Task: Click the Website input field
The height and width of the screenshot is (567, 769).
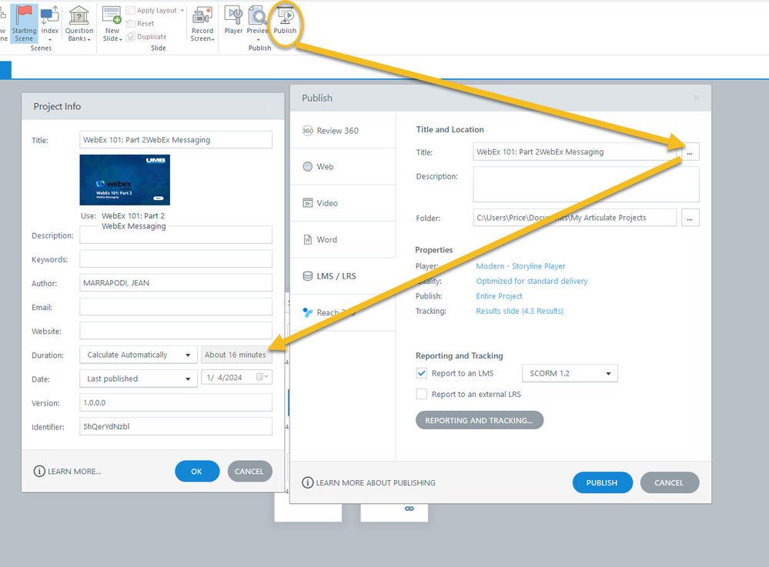Action: pyautogui.click(x=176, y=331)
